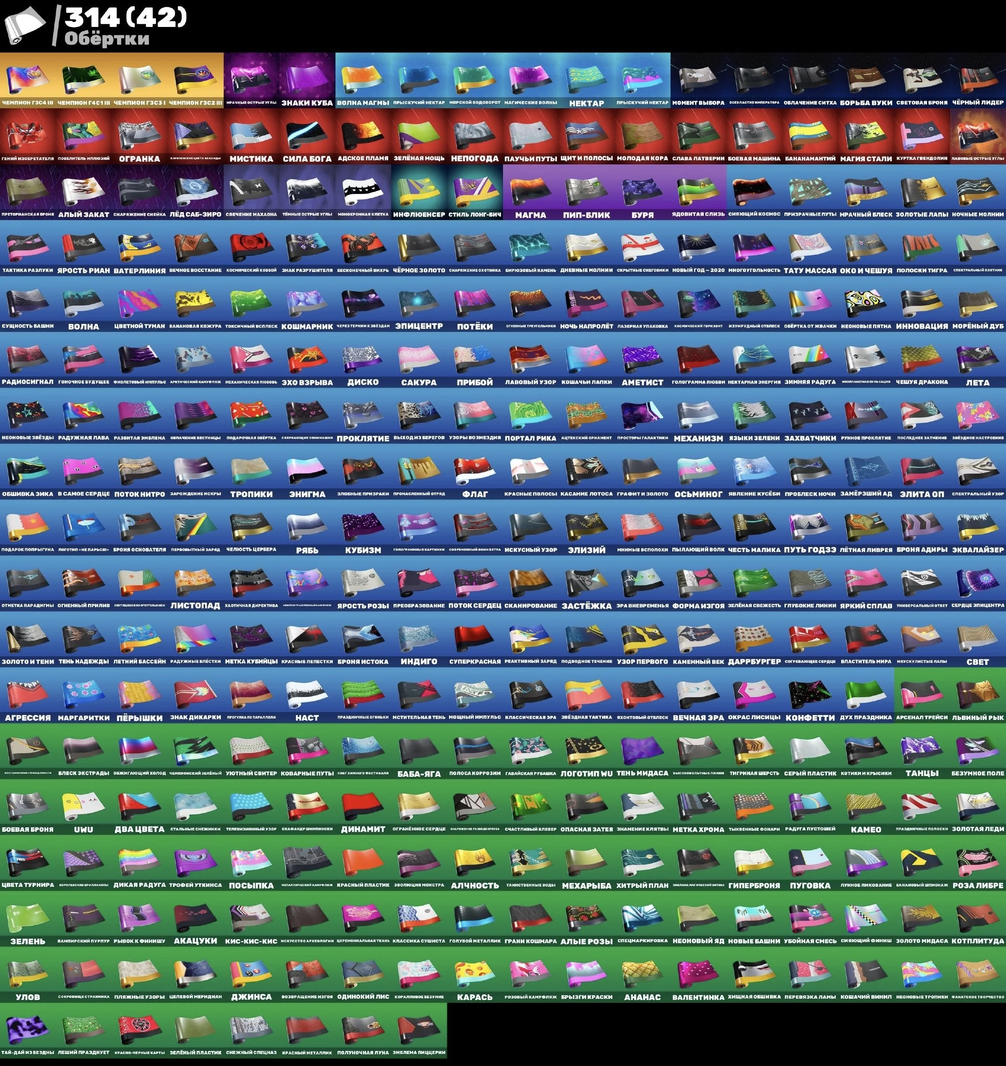This screenshot has width=1006, height=1066.
Task: Choose the ДИСКО wrap
Action: point(363,359)
